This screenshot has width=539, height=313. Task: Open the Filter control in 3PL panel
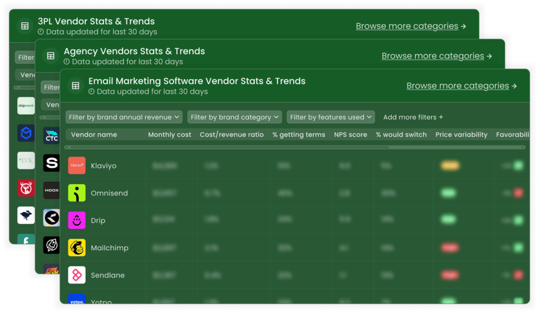(25, 57)
